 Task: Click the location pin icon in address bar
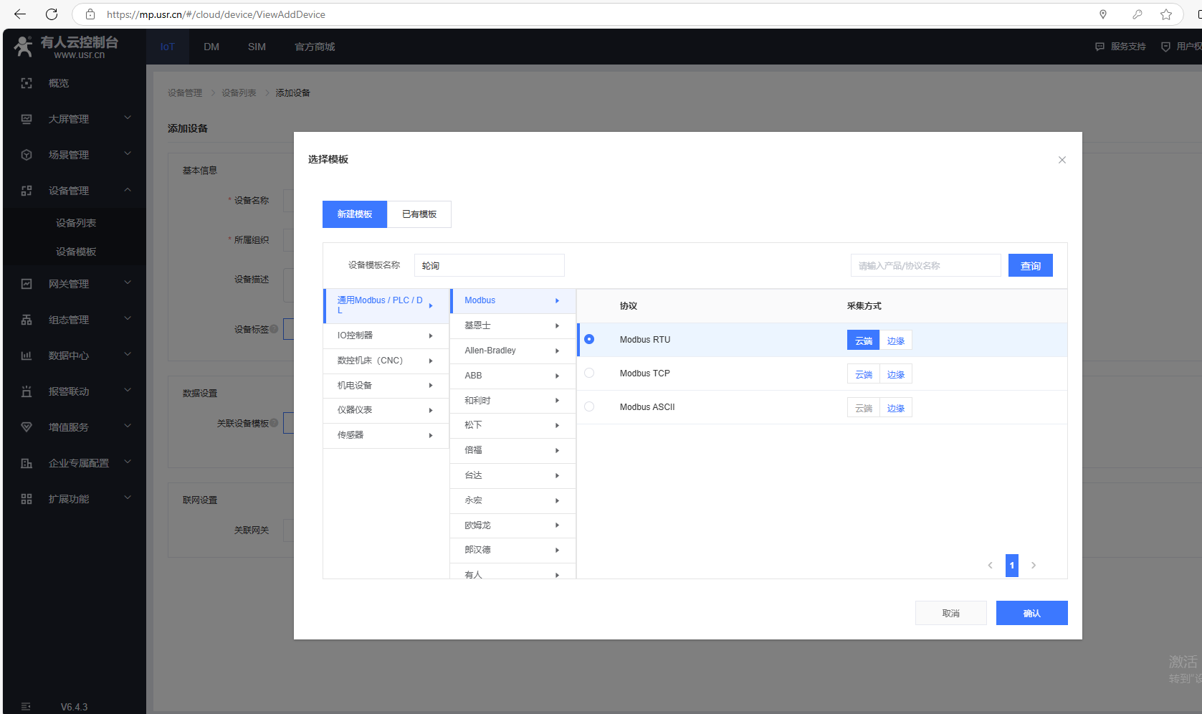point(1103,14)
